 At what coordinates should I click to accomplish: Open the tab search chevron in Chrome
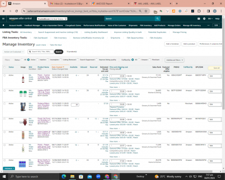pyautogui.click(x=3, y=4)
